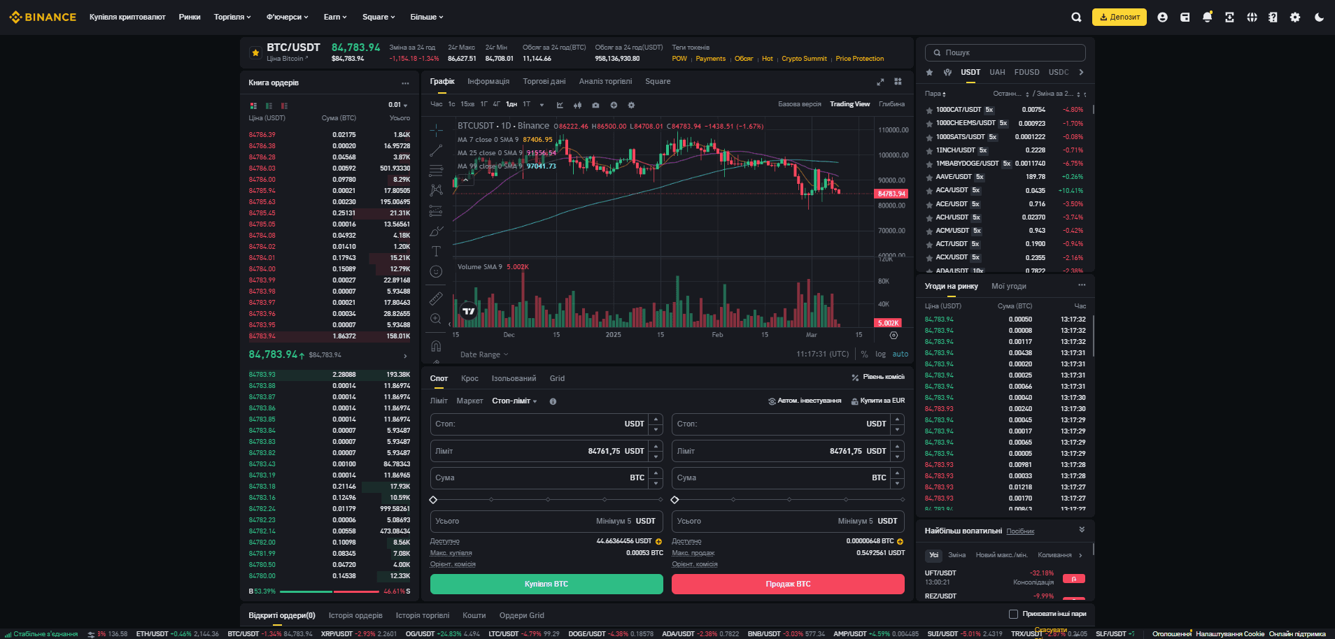Open Історія ордерів tab
Image resolution: width=1335 pixels, height=639 pixels.
click(x=355, y=615)
